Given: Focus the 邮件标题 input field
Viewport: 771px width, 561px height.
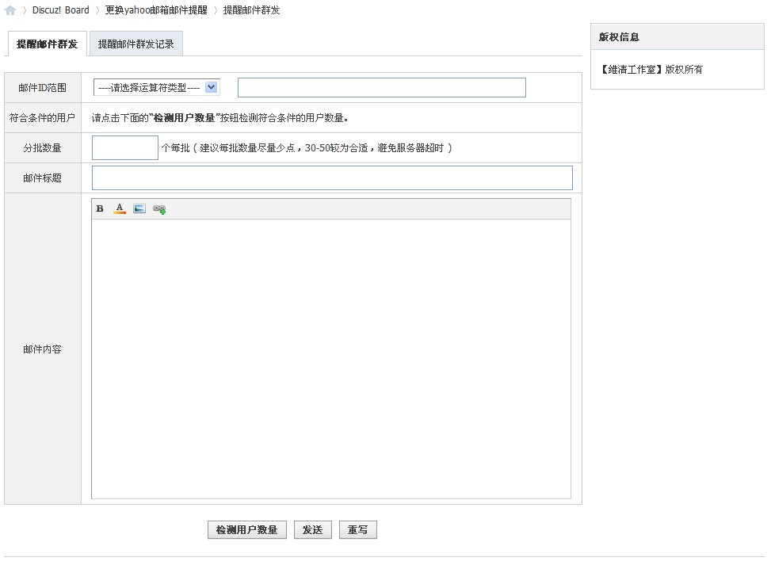Looking at the screenshot, I should 332,177.
